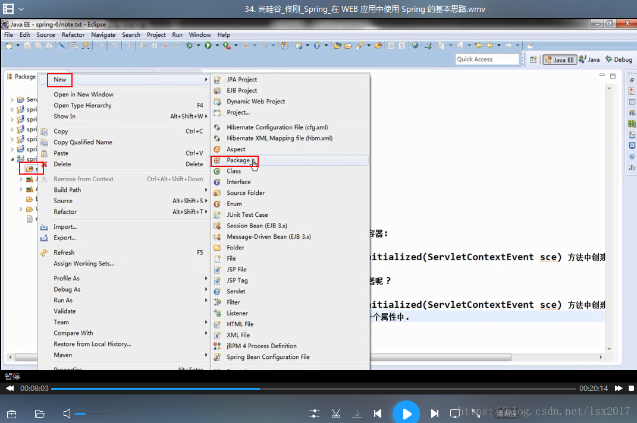Select Refresh in the context menu

pyautogui.click(x=64, y=252)
